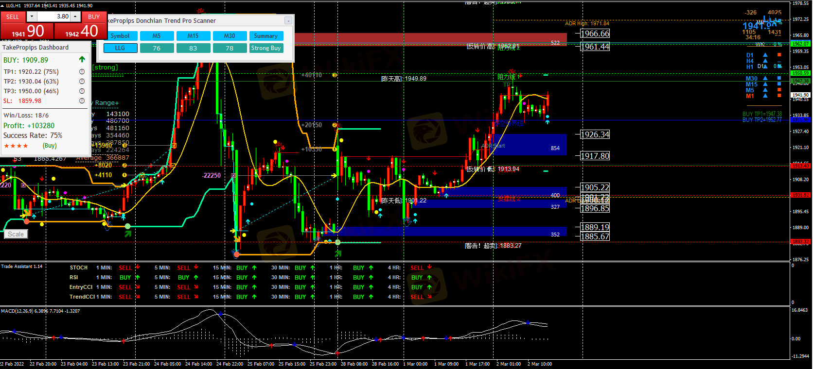Click the lot volume field showing 3.80

53,17
